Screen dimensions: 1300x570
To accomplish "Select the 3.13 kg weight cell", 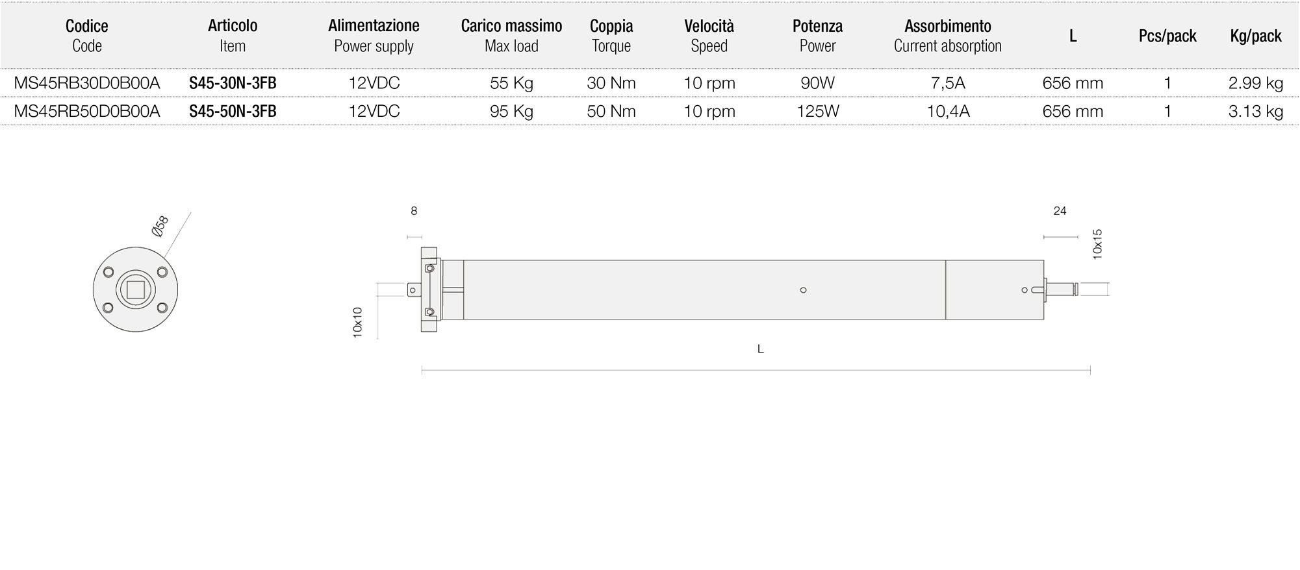I will click(x=1255, y=111).
